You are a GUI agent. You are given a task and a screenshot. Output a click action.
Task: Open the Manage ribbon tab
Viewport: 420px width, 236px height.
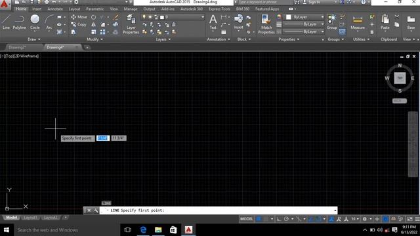(x=131, y=9)
